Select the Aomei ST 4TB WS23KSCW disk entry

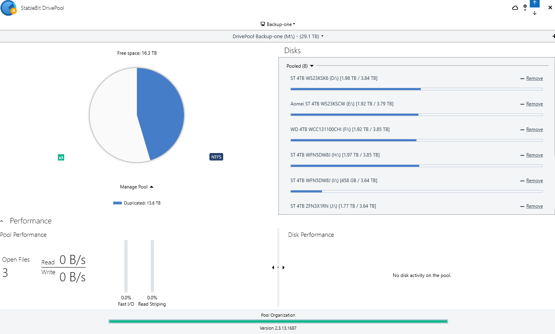342,104
